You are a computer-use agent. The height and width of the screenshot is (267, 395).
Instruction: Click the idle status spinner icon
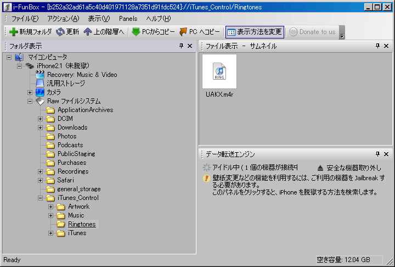(x=207, y=168)
